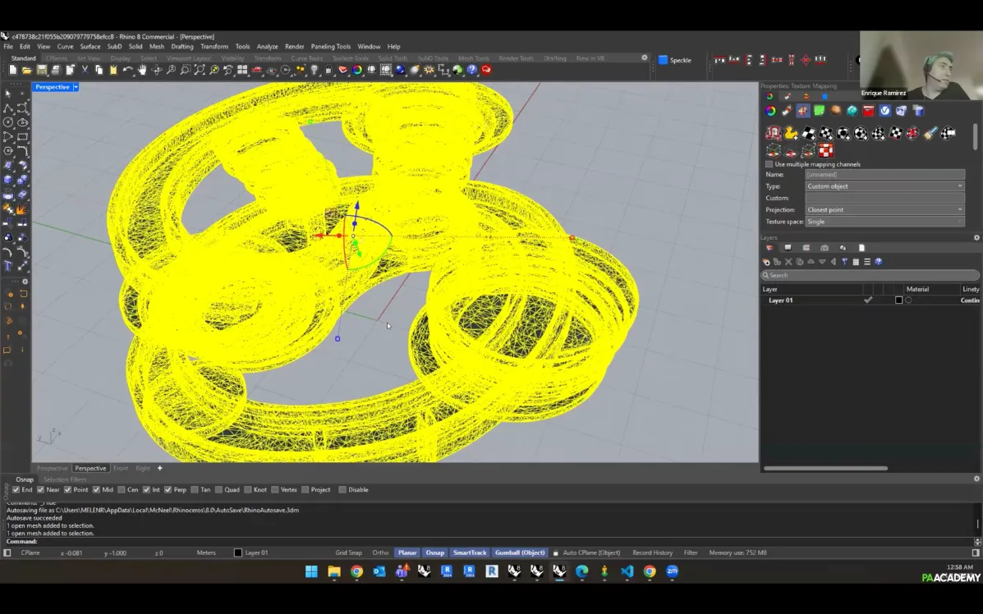Click Layer 01 black color swatch
Viewport: 983px width, 614px height.
point(898,300)
